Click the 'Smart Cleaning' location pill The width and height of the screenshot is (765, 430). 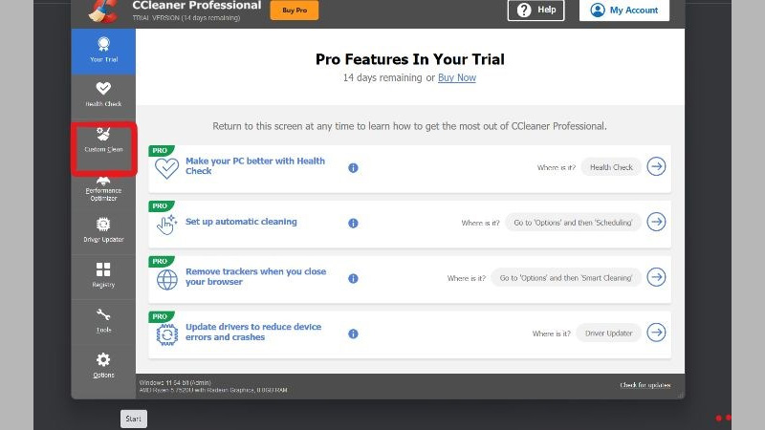[x=565, y=278]
